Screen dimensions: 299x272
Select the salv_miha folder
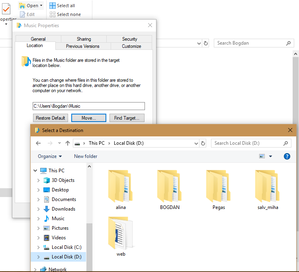click(268, 190)
